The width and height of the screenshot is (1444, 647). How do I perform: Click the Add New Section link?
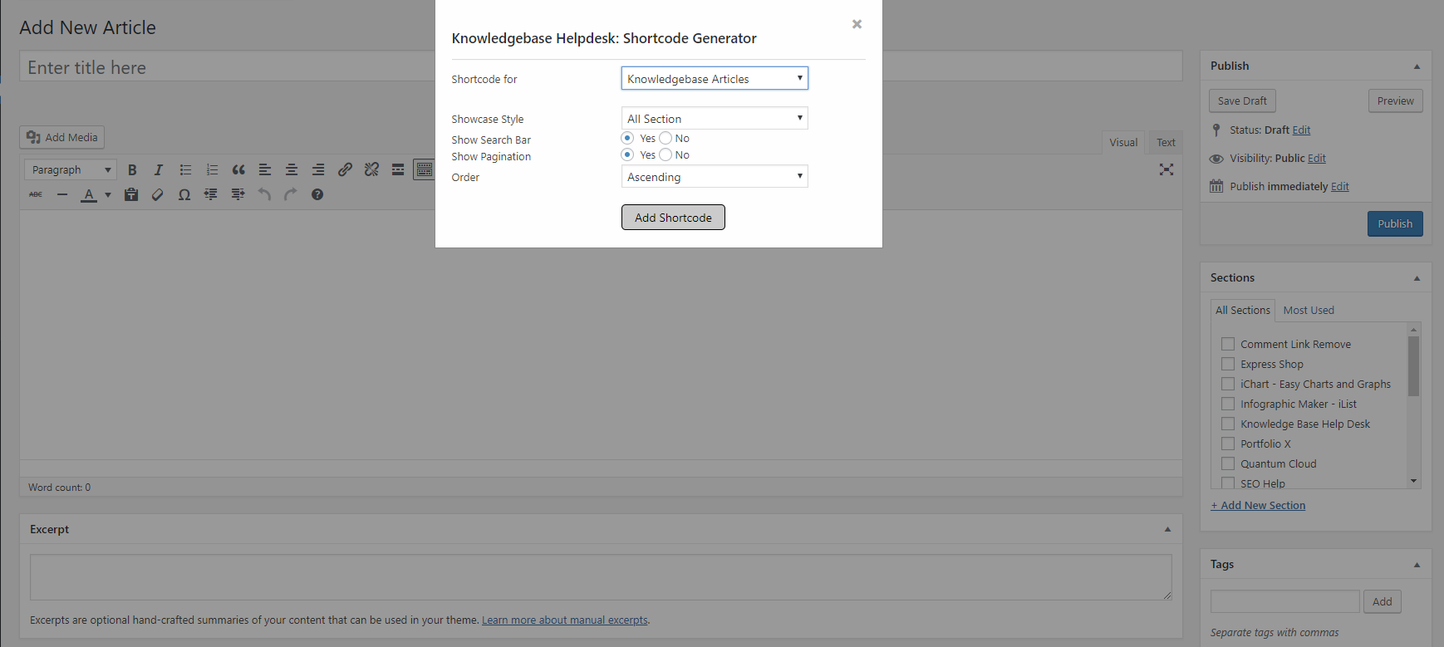pyautogui.click(x=1258, y=505)
